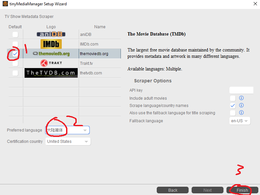Focus the API key input field
The height and width of the screenshot is (195, 260).
click(241, 90)
